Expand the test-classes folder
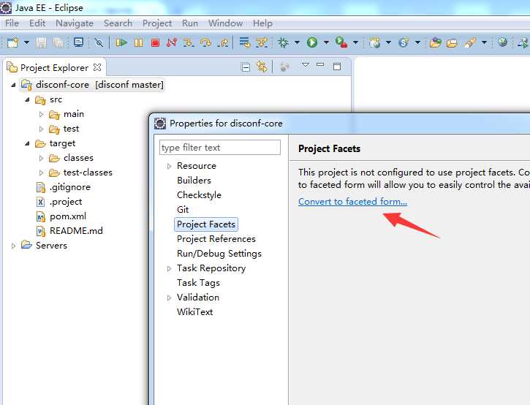This screenshot has height=405, width=530. point(41,173)
